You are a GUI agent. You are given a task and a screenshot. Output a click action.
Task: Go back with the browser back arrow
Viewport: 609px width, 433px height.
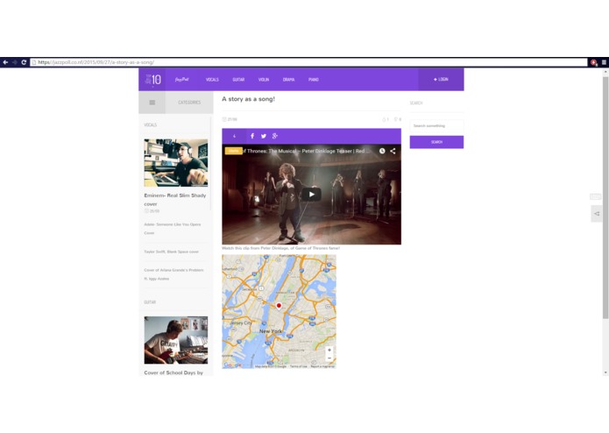point(5,62)
